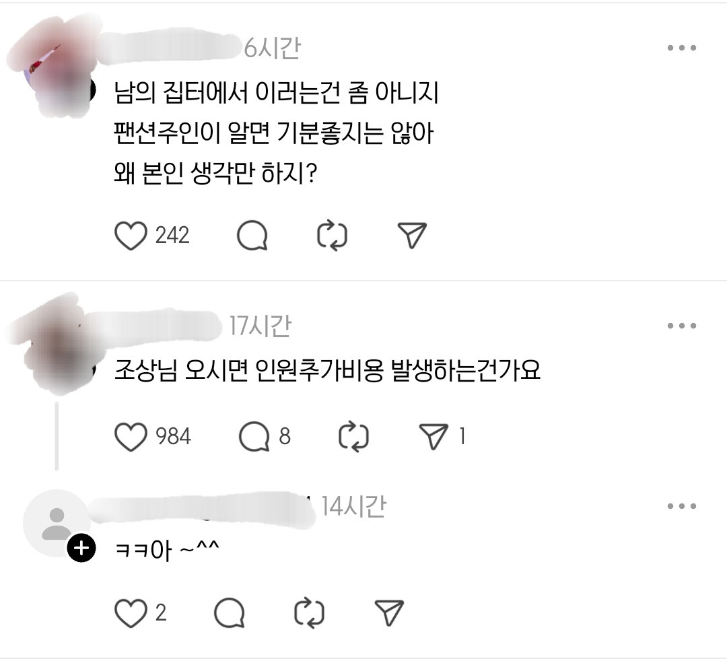Open the 조상님 오시면 comment text
The image size is (727, 669).
coord(327,370)
